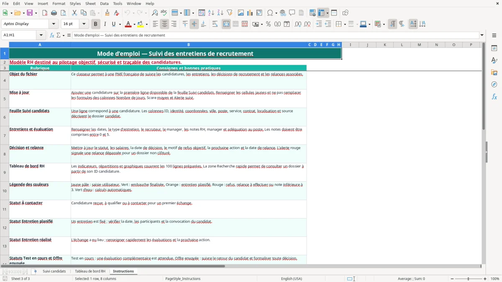Open the Font Name dropdown
Viewport: 502px width, 282px height.
[x=54, y=24]
